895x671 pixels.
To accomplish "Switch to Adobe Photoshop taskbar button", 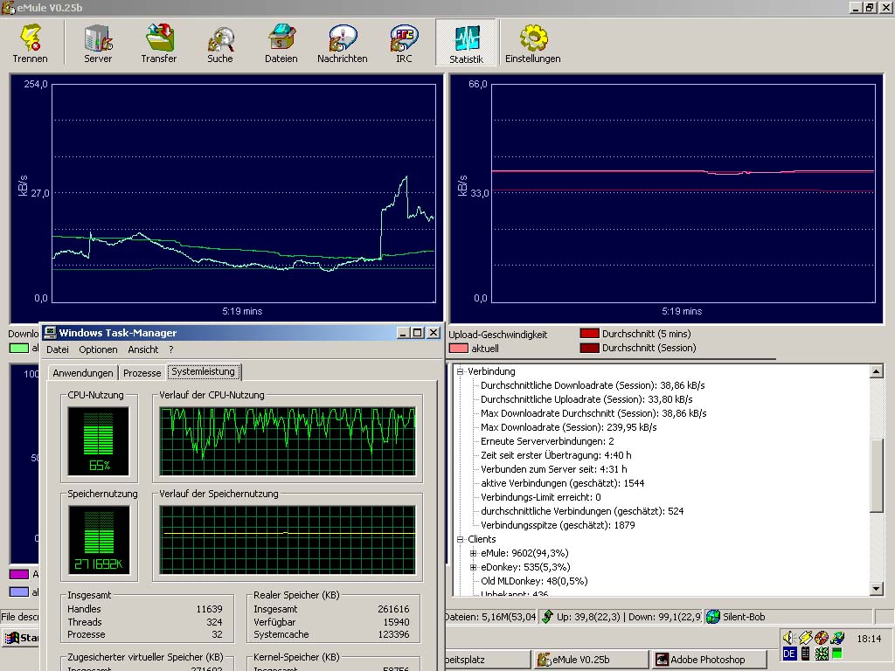I will pyautogui.click(x=708, y=660).
